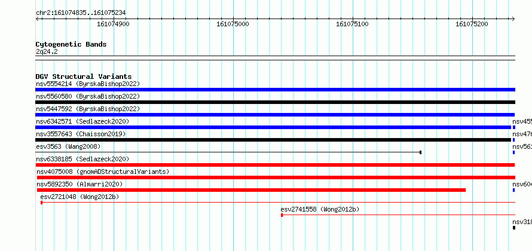Click the thin black line of esv3563
532x251 pixels.
(x=227, y=152)
